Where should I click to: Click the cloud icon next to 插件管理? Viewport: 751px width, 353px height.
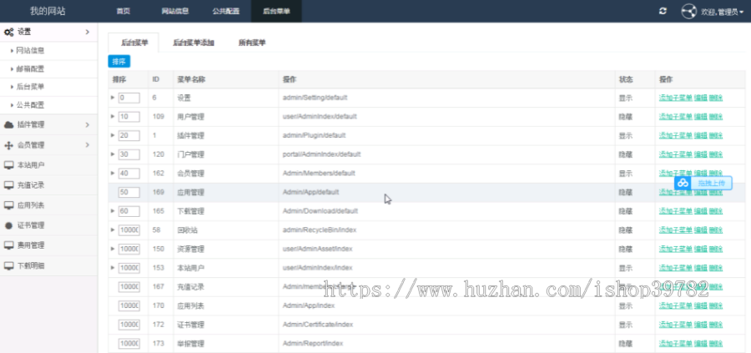coord(8,125)
